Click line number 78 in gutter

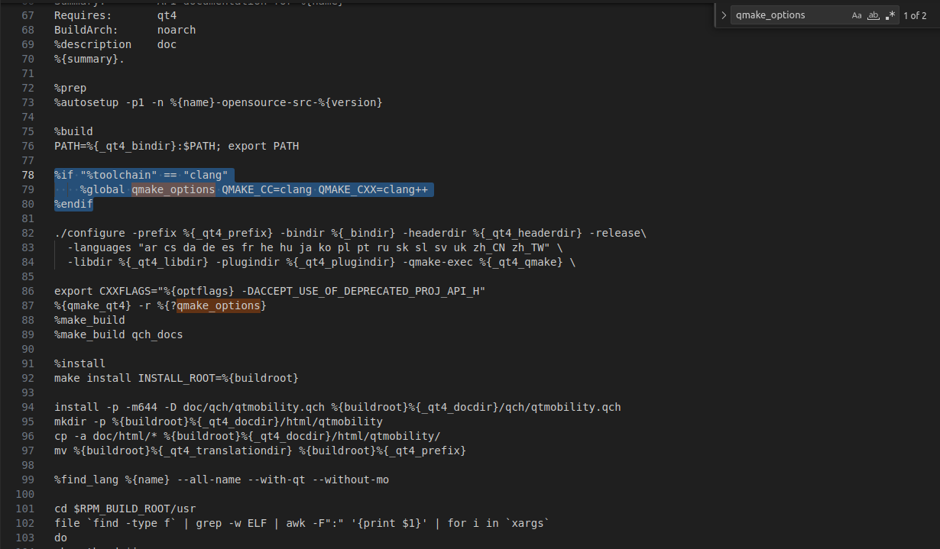click(x=28, y=175)
